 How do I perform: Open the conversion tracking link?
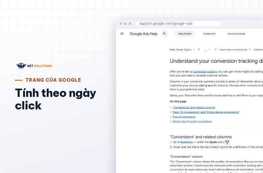[205, 72]
